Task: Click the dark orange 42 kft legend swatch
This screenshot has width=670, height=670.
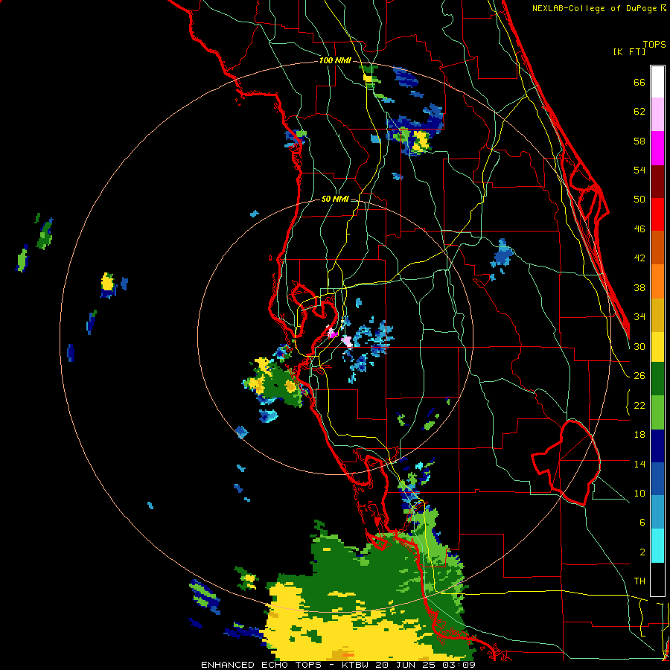Action: (x=657, y=248)
